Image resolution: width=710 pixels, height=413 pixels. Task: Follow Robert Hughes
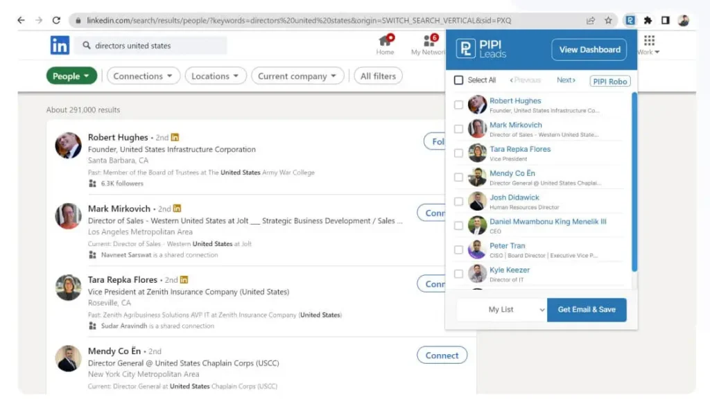(x=435, y=141)
